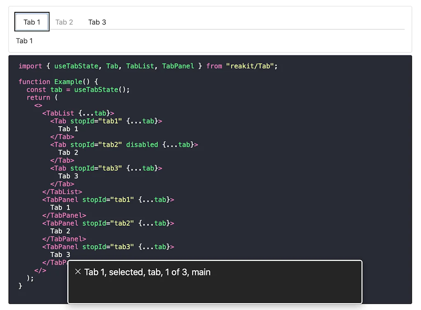The width and height of the screenshot is (421, 310).
Task: Click the "reakit/Tab" module string in the import
Action: (251, 66)
